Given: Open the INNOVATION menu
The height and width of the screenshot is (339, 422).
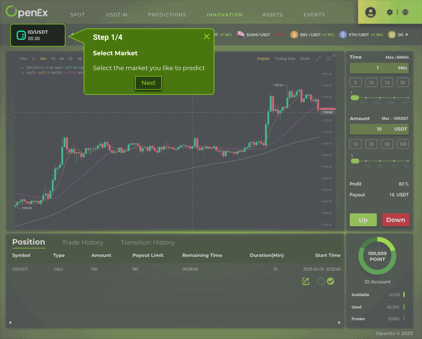Looking at the screenshot, I should tap(224, 15).
